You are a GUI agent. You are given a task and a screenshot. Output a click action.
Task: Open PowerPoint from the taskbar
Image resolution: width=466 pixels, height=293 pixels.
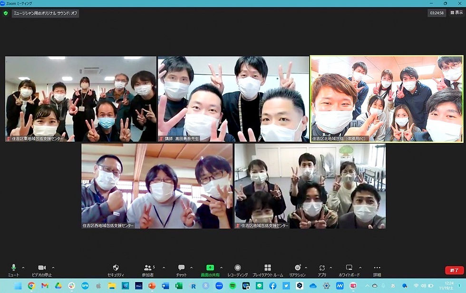point(152,286)
